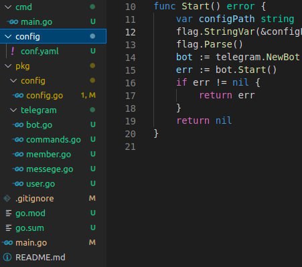Click the green status dot on cmd folder
This screenshot has height=267, width=302.
92,7
